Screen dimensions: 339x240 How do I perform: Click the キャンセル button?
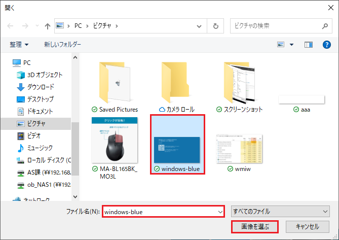click(x=308, y=226)
